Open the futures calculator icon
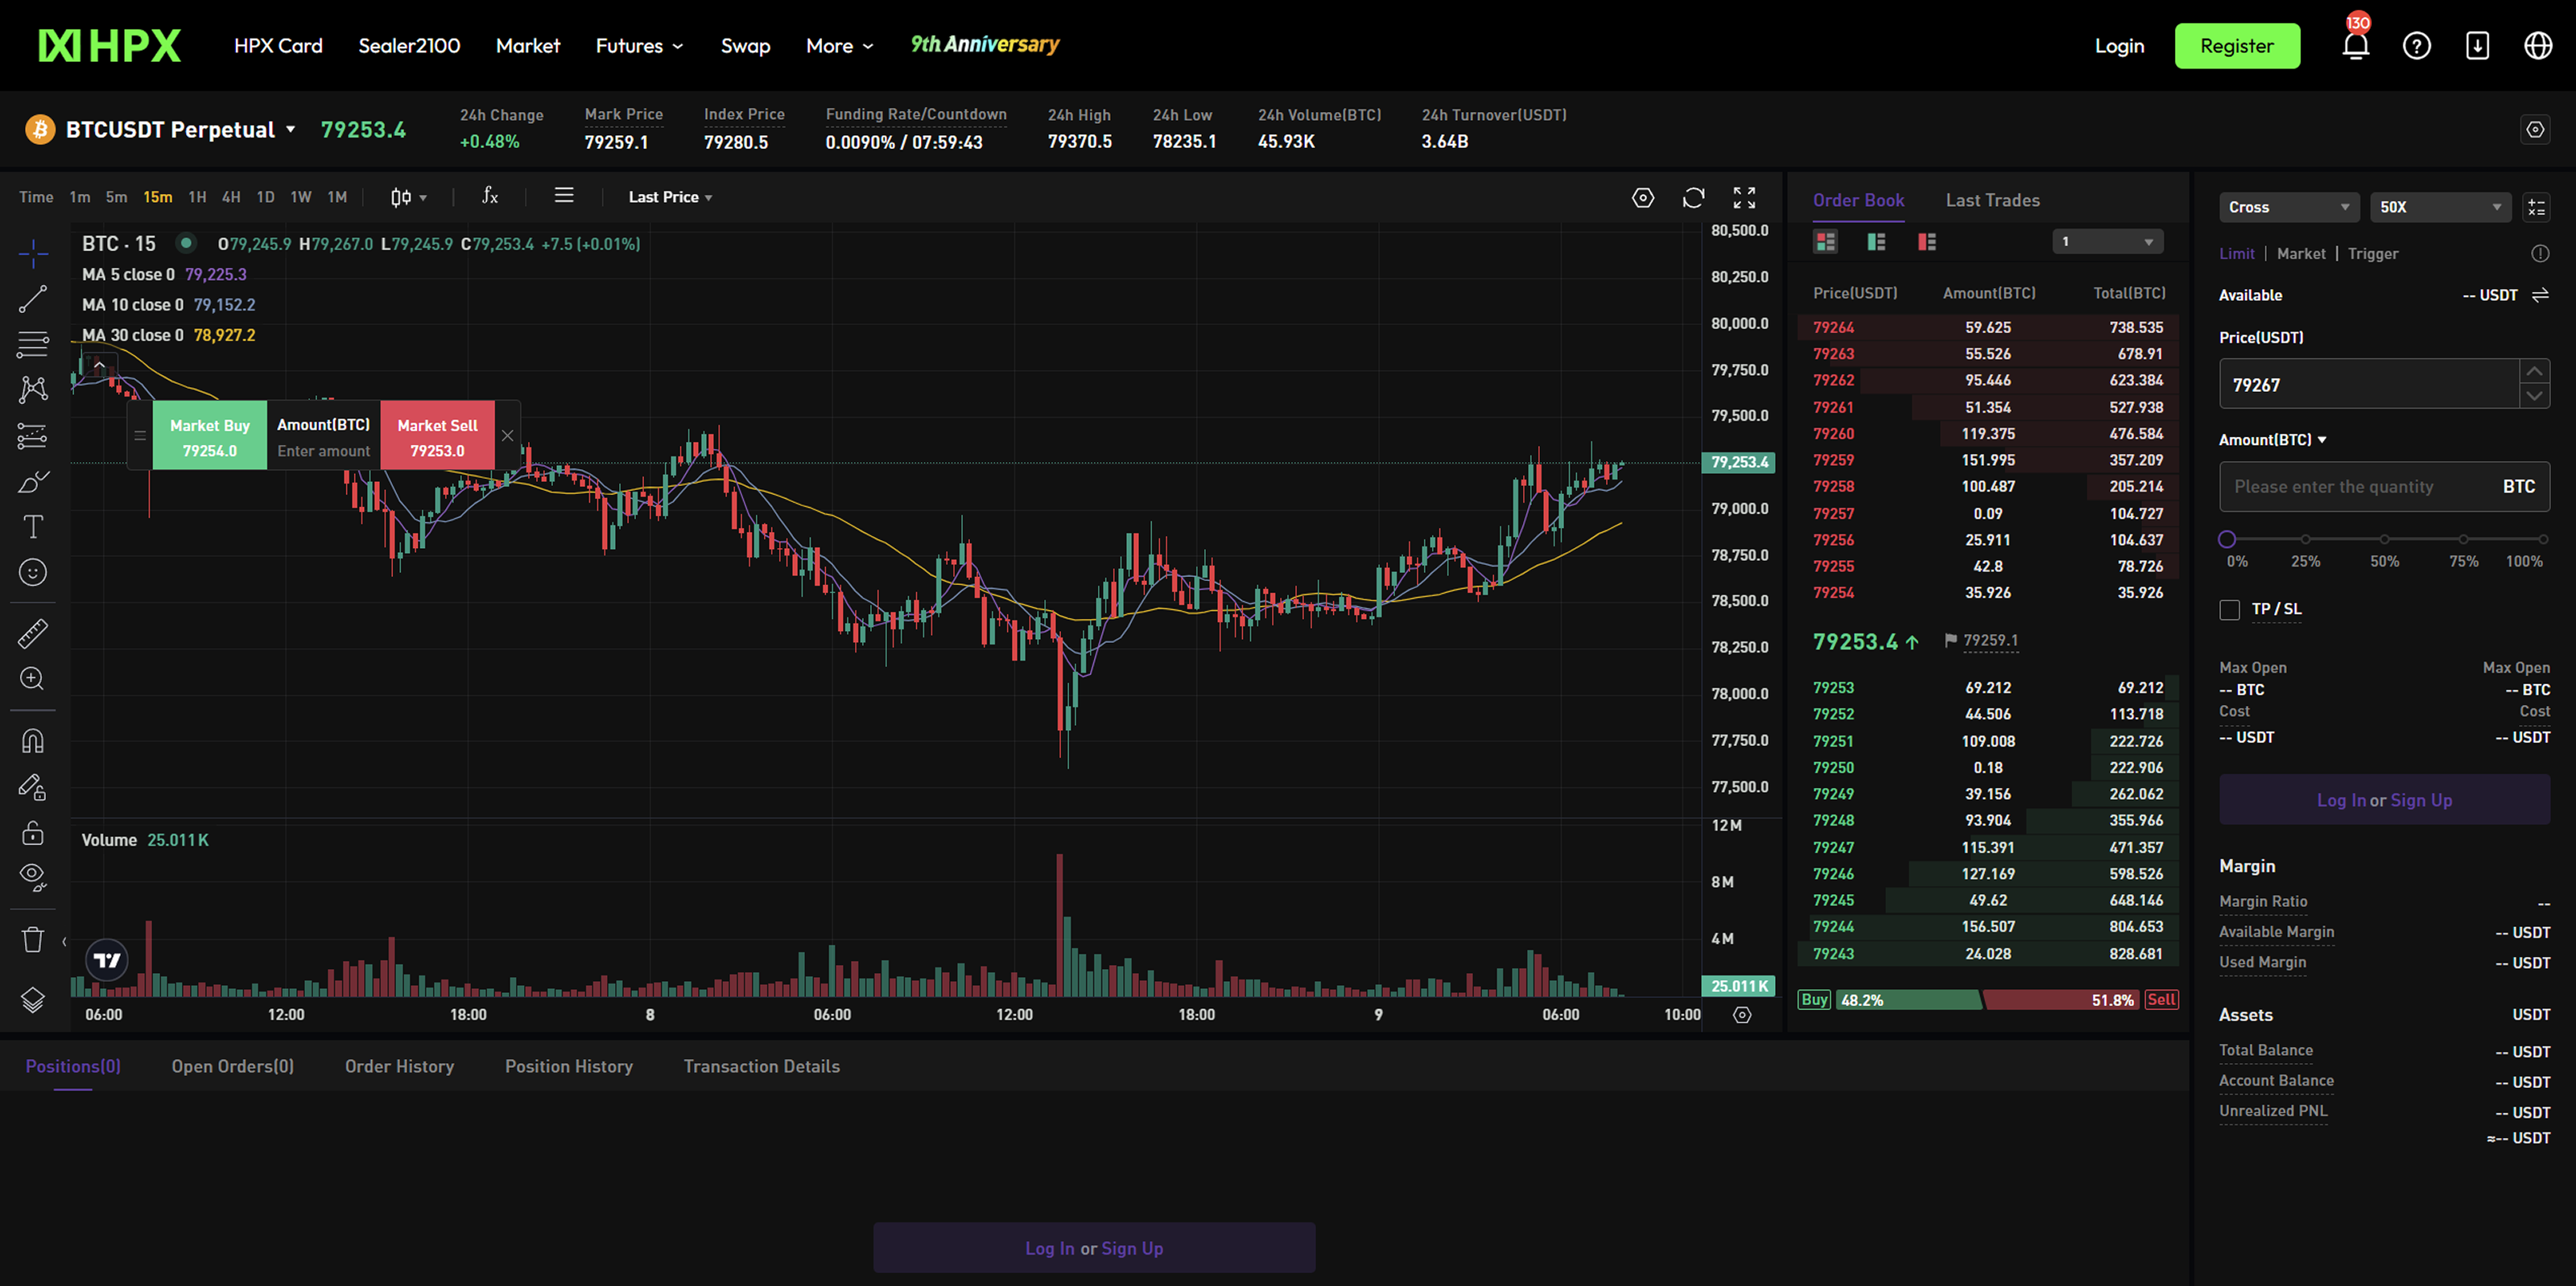The height and width of the screenshot is (1286, 2576). 2536,207
